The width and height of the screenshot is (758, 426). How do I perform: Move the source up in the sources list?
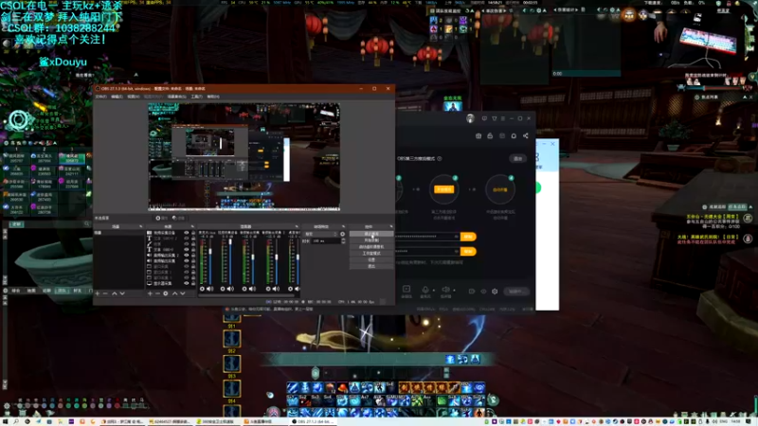[175, 293]
